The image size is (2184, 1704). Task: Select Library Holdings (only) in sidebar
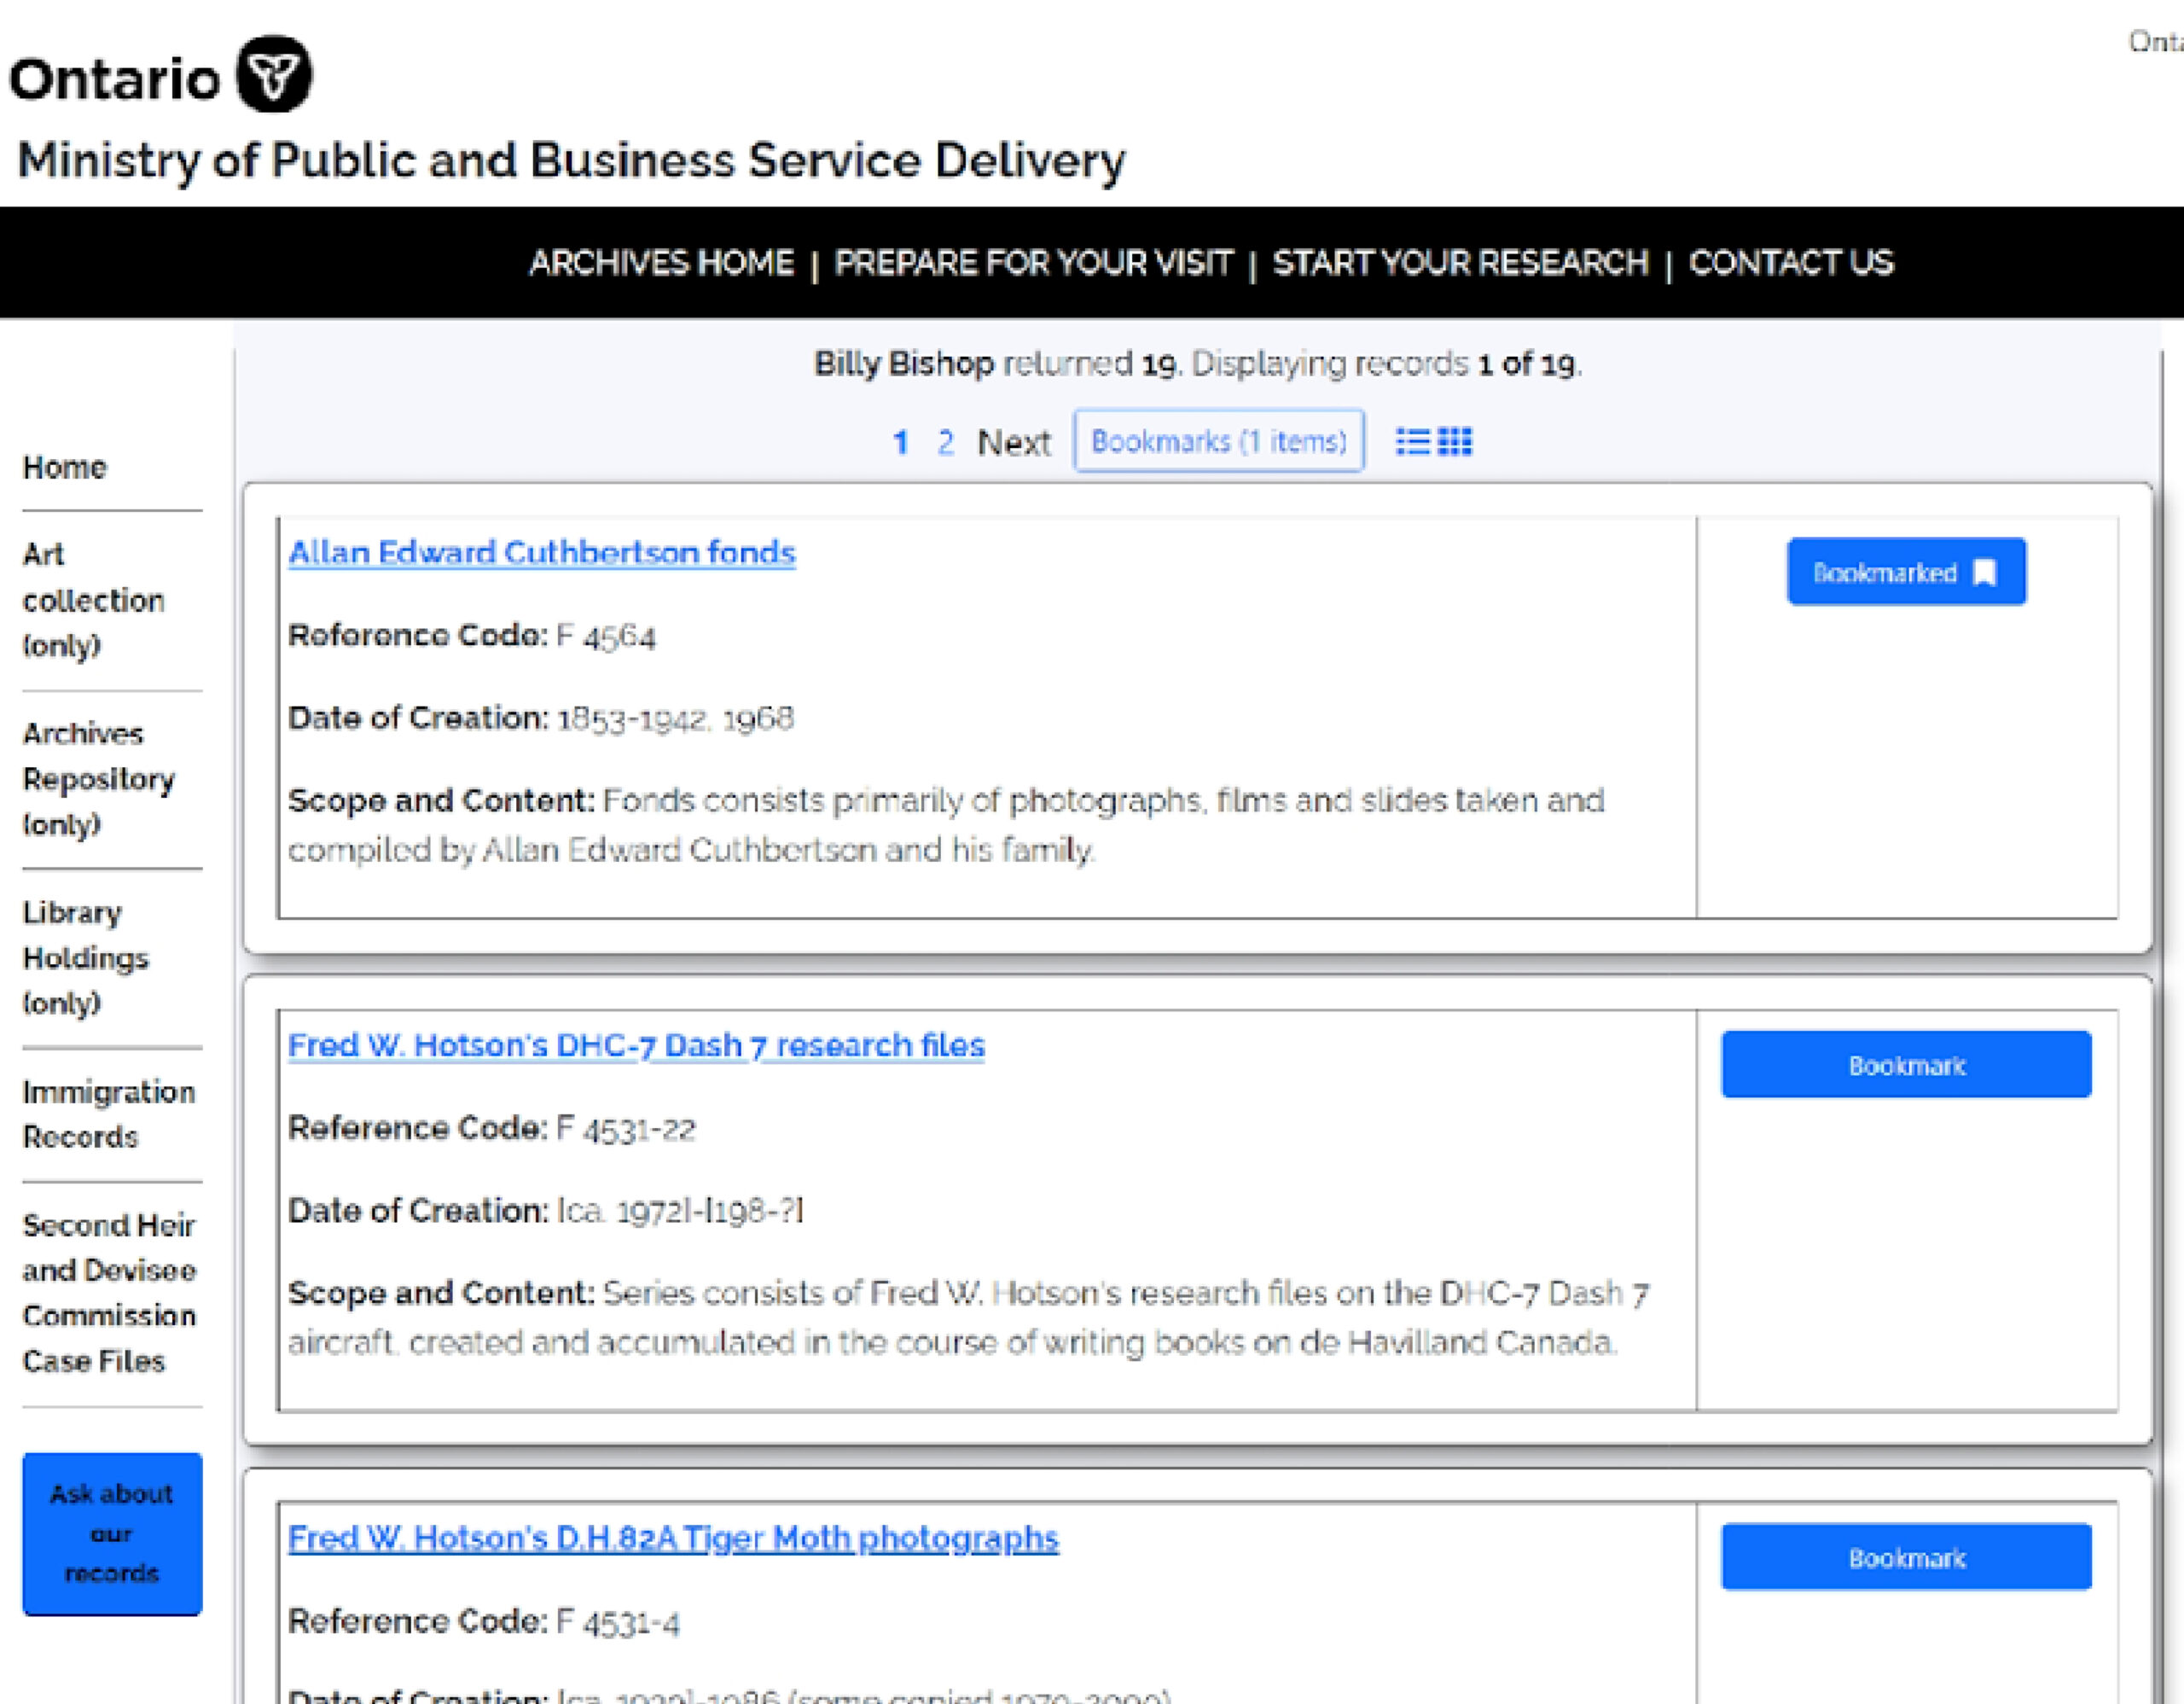tap(86, 958)
